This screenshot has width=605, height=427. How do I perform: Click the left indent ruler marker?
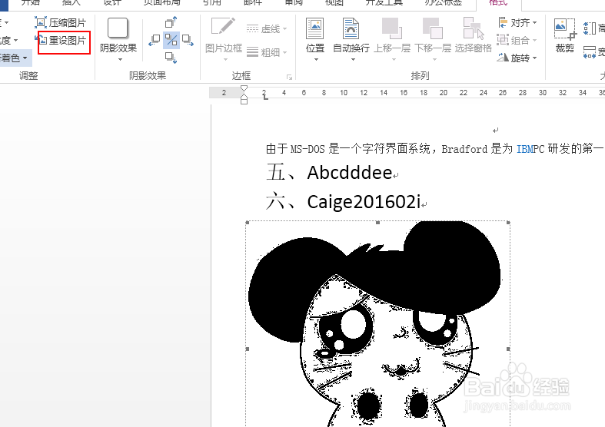(x=244, y=100)
